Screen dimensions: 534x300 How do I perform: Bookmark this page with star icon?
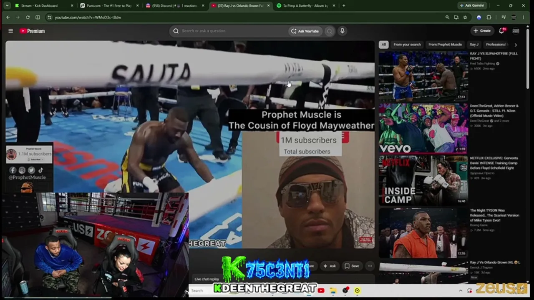point(465,17)
